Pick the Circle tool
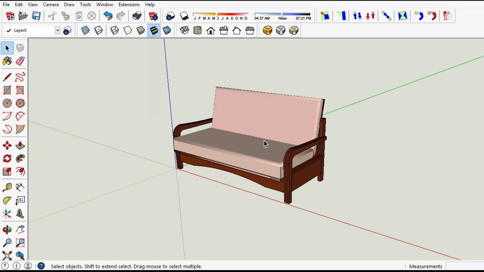The width and height of the screenshot is (484, 272). pyautogui.click(x=7, y=103)
